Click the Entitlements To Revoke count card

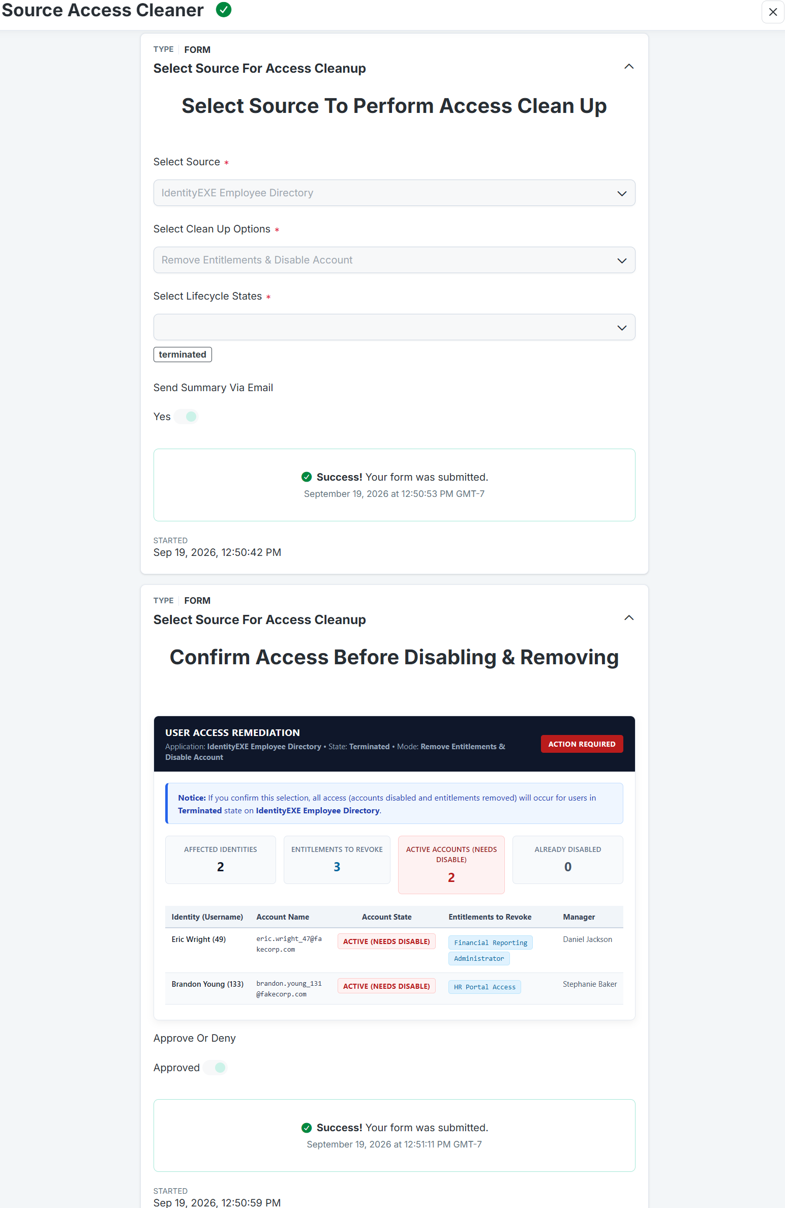point(337,860)
